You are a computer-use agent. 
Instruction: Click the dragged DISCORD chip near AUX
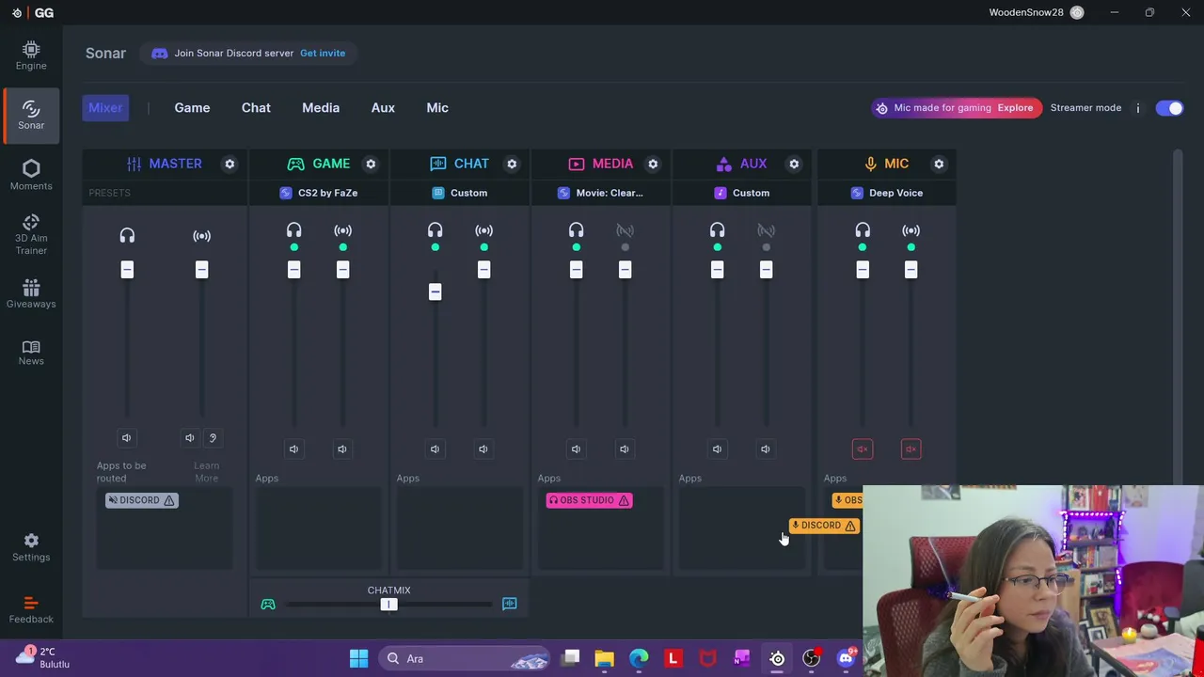click(x=824, y=526)
